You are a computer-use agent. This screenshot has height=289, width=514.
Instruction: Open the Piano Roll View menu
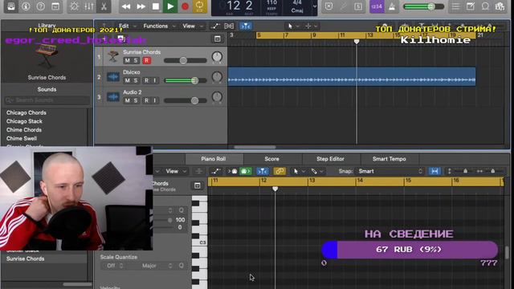pyautogui.click(x=175, y=171)
